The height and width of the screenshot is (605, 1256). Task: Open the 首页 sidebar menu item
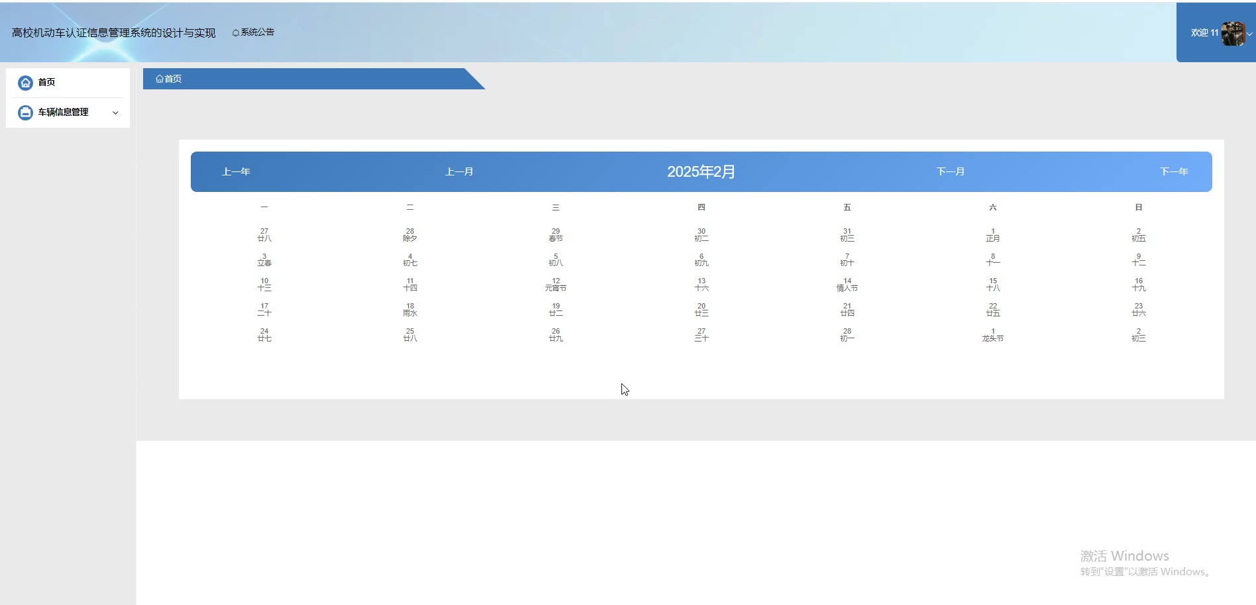68,83
